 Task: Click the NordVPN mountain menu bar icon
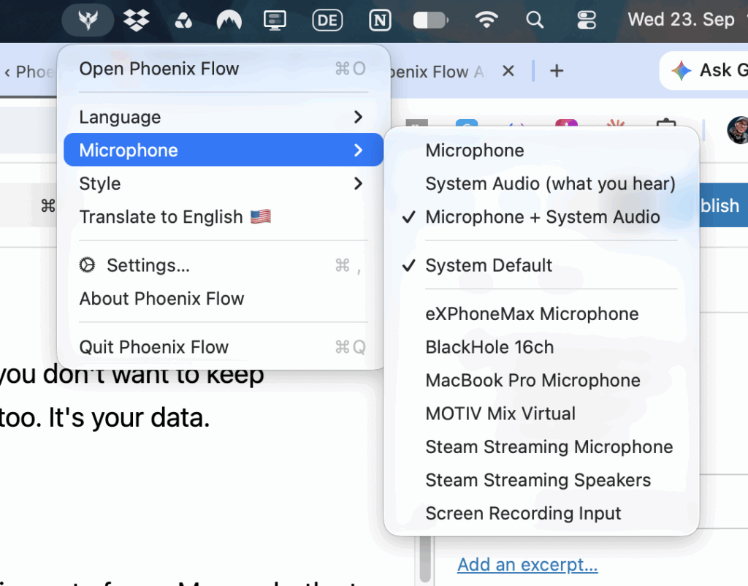pyautogui.click(x=229, y=20)
